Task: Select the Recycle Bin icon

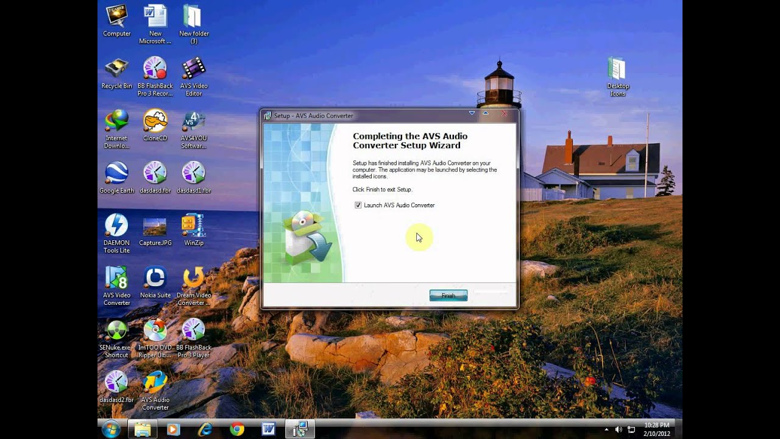Action: pos(116,74)
